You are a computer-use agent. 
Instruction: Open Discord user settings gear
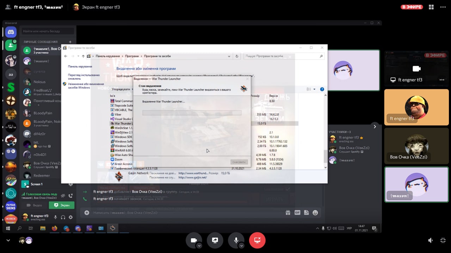[70, 217]
